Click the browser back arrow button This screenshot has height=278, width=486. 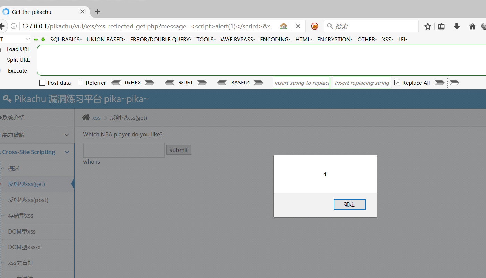point(2,26)
